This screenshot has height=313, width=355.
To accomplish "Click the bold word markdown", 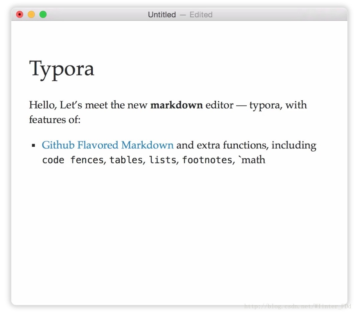I will (x=176, y=105).
